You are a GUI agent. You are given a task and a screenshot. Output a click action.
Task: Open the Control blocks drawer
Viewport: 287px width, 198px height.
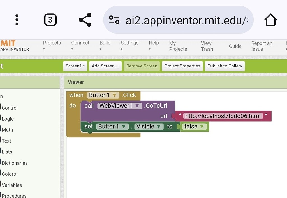[x=10, y=108]
